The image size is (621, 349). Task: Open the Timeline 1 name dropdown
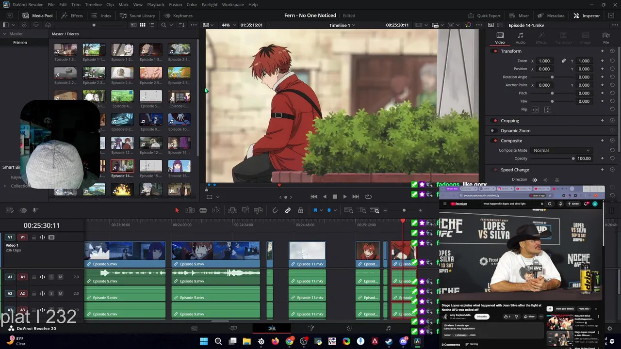pyautogui.click(x=342, y=25)
